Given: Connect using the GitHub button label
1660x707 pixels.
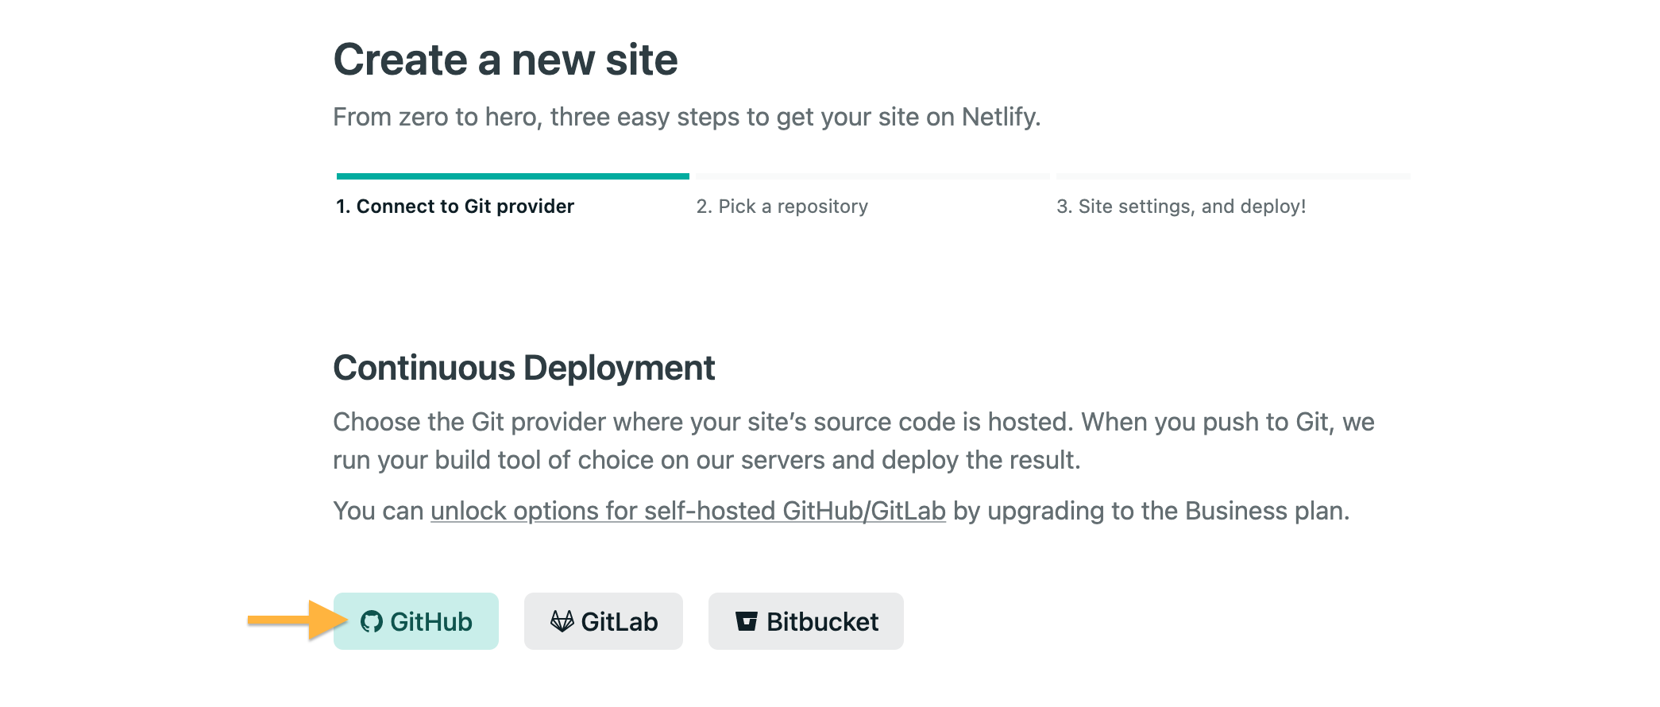Looking at the screenshot, I should click(431, 621).
